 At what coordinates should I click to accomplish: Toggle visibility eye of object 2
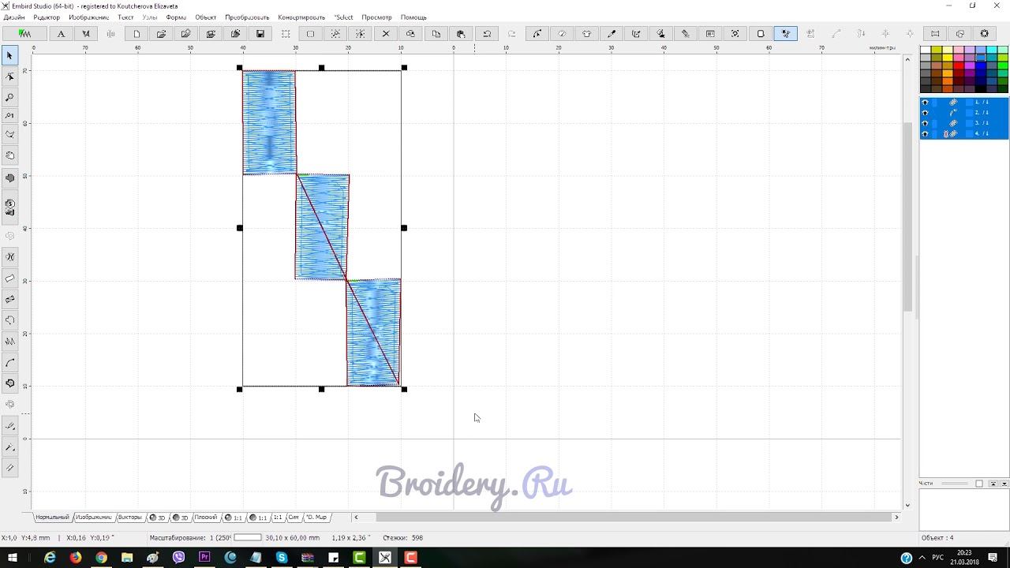tap(925, 113)
